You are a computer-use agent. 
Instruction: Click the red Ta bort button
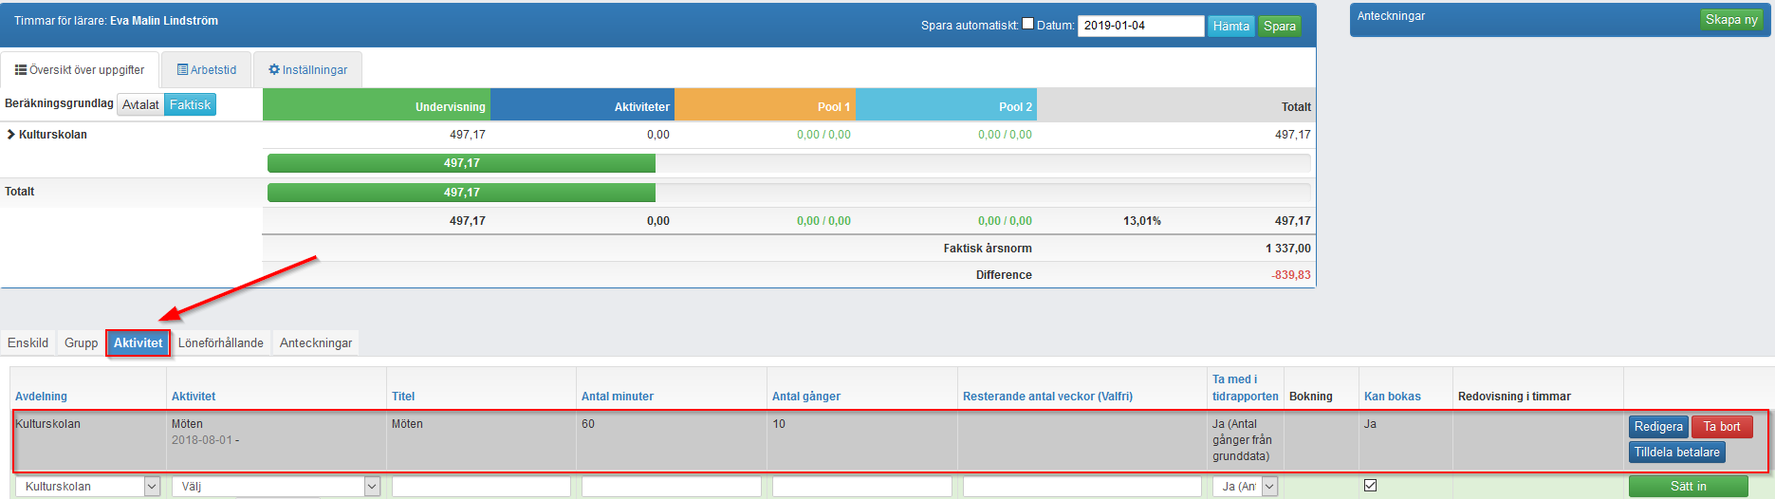click(x=1721, y=427)
